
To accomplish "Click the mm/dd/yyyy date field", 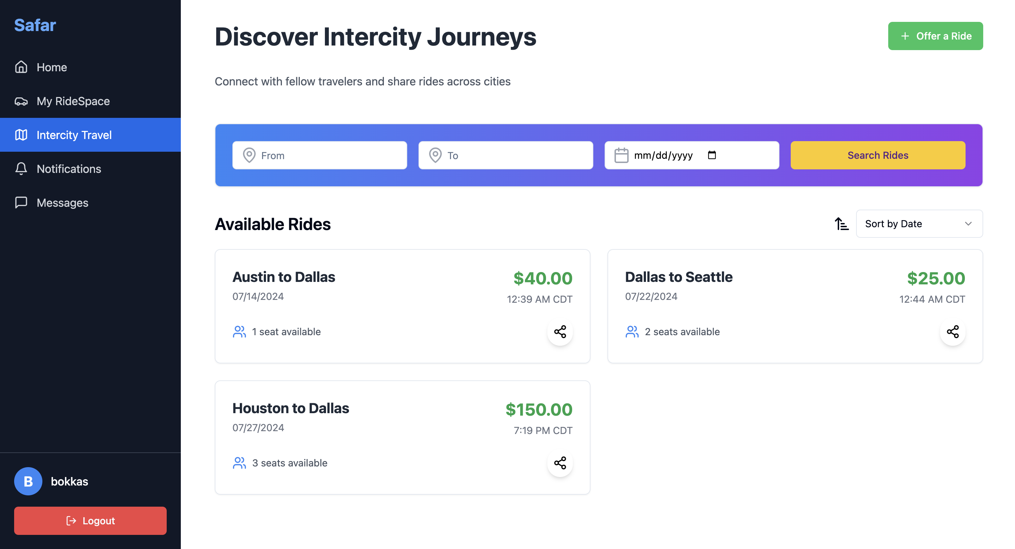I will click(691, 155).
